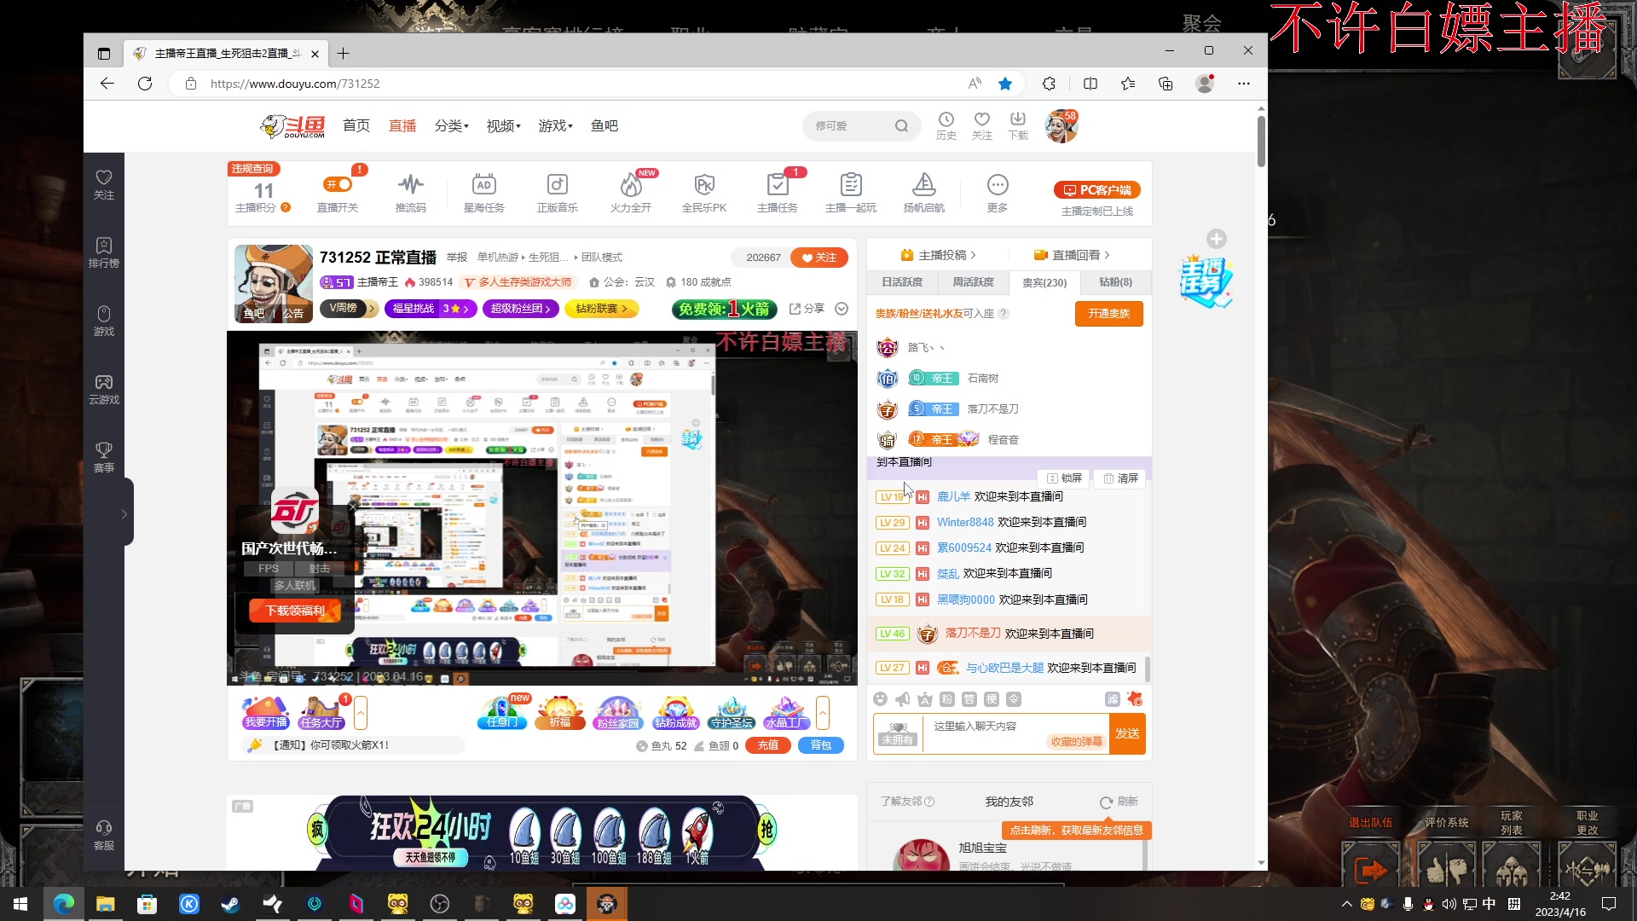Image resolution: width=1637 pixels, height=921 pixels.
Task: Toggle the 滤 chat filter button
Action: [x=1112, y=699]
